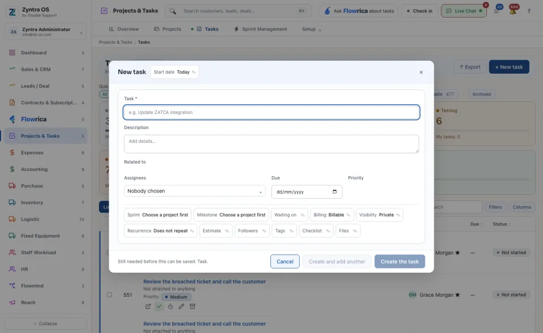Start timer icon for task 551
This screenshot has height=333, width=543.
coord(170,306)
